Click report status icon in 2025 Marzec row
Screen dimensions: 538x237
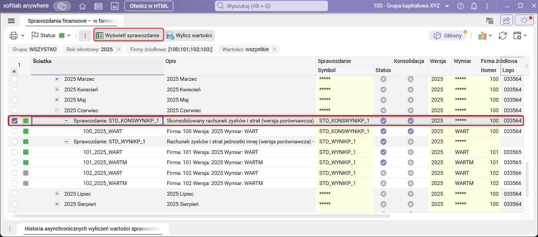tap(383, 79)
